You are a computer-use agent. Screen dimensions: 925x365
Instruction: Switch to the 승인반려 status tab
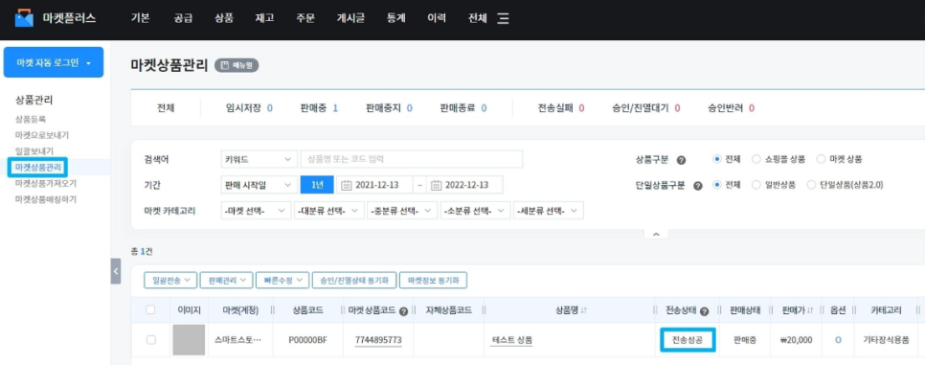click(x=732, y=108)
